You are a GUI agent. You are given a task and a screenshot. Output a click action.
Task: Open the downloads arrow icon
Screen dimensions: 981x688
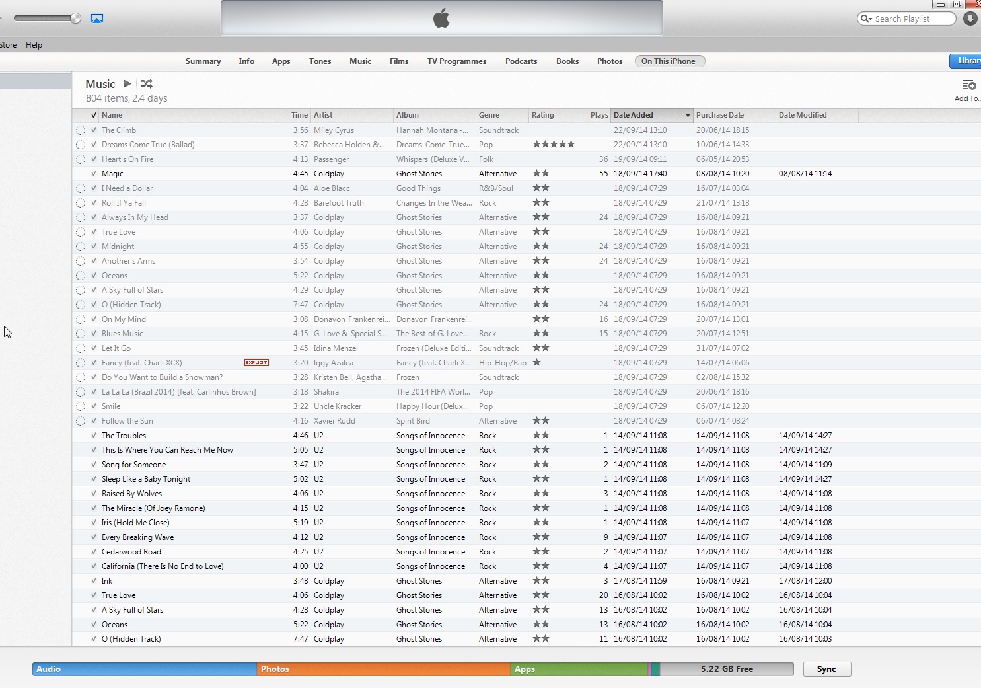(x=970, y=19)
